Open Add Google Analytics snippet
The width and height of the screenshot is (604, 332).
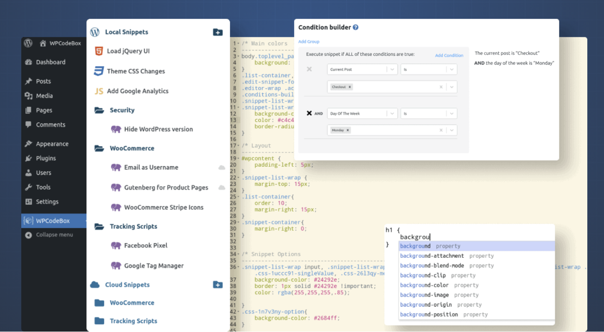138,91
